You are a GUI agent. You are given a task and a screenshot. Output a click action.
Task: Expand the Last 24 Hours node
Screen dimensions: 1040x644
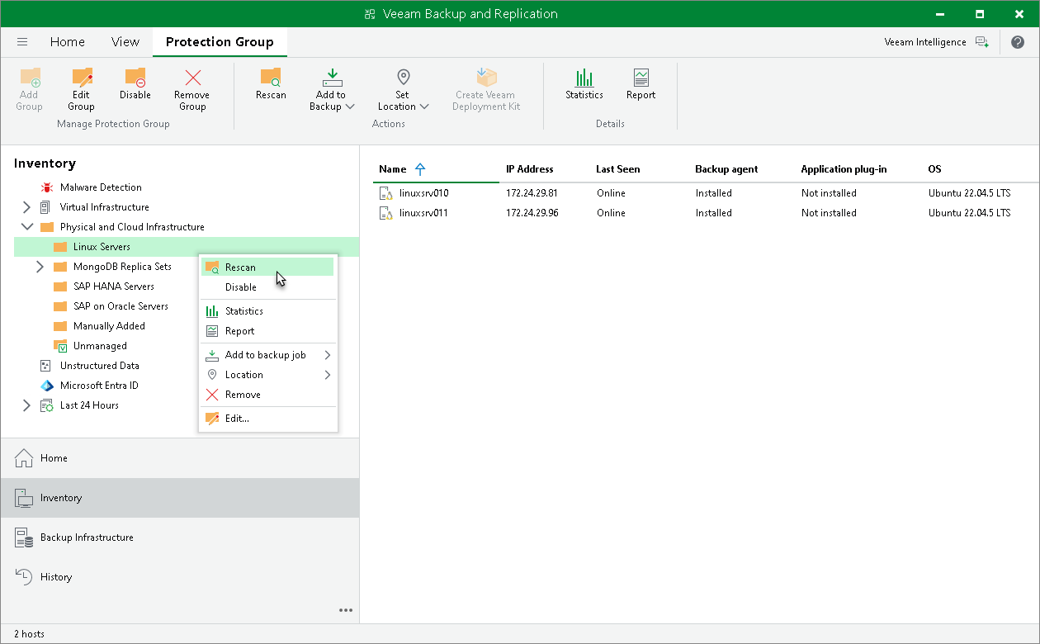(x=26, y=405)
